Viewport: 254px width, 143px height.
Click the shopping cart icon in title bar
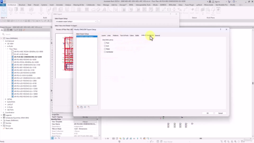(x=229, y=2)
